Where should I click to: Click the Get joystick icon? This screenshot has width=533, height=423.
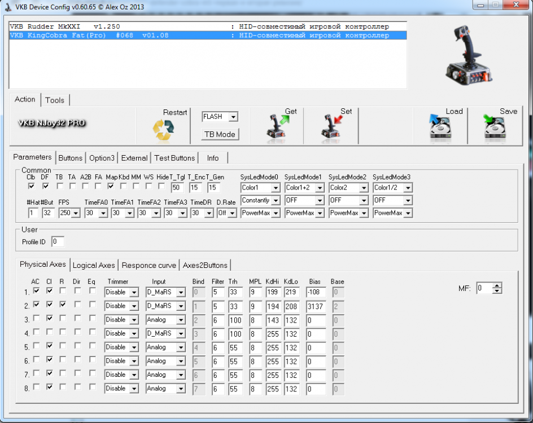coord(277,127)
